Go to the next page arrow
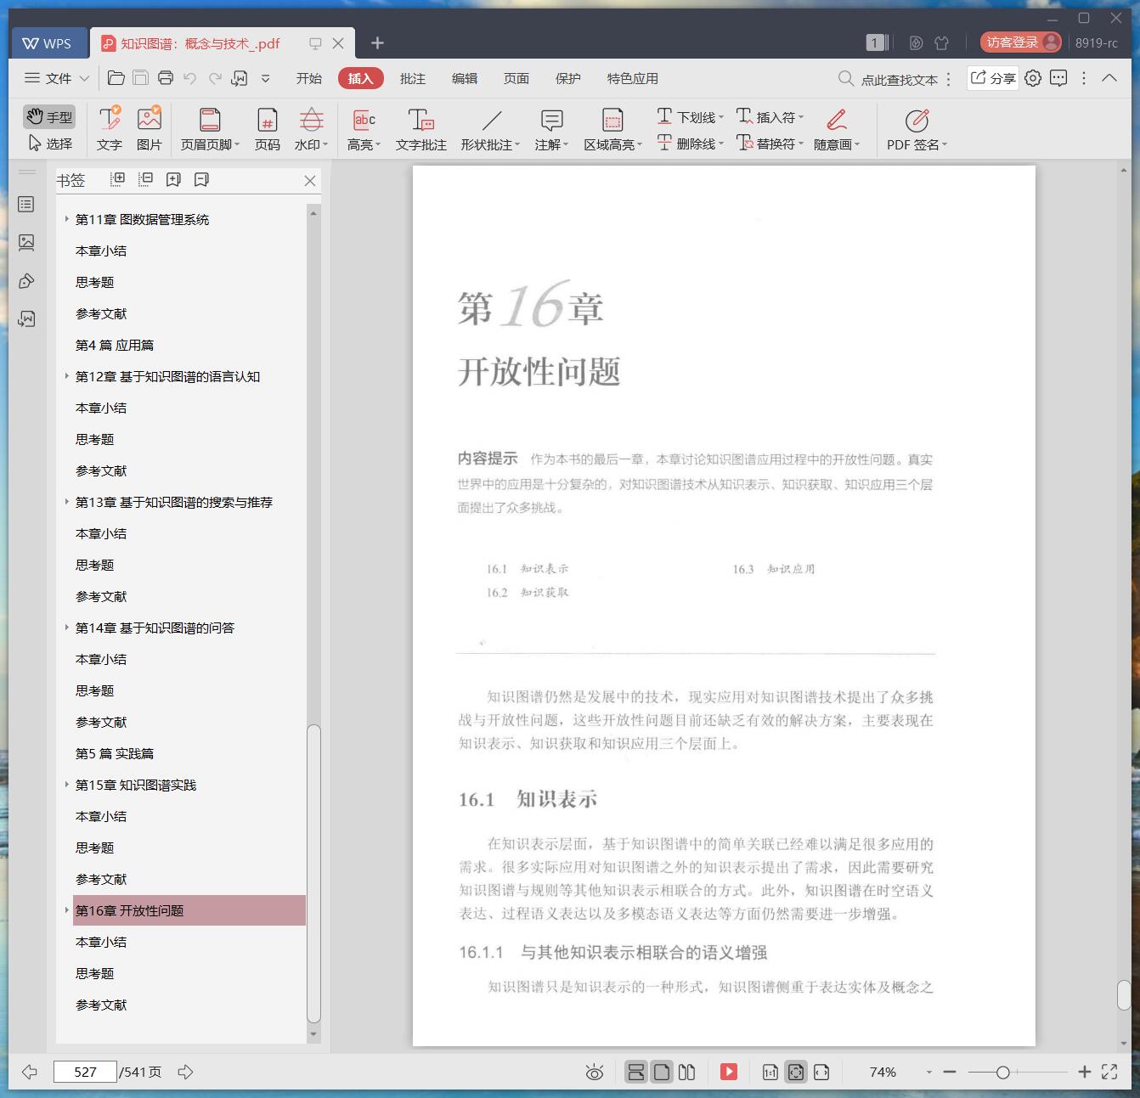This screenshot has width=1140, height=1098. point(185,1072)
